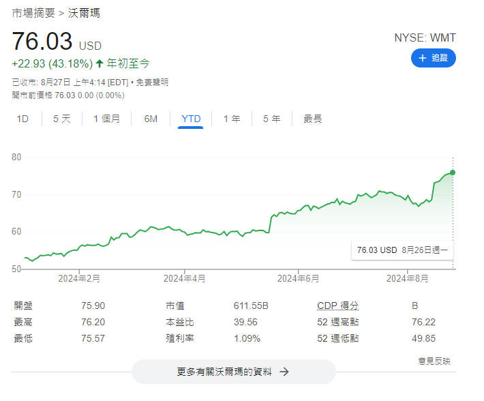The image size is (484, 401).
Task: Click the 追蹤 follow button
Action: coord(433,59)
